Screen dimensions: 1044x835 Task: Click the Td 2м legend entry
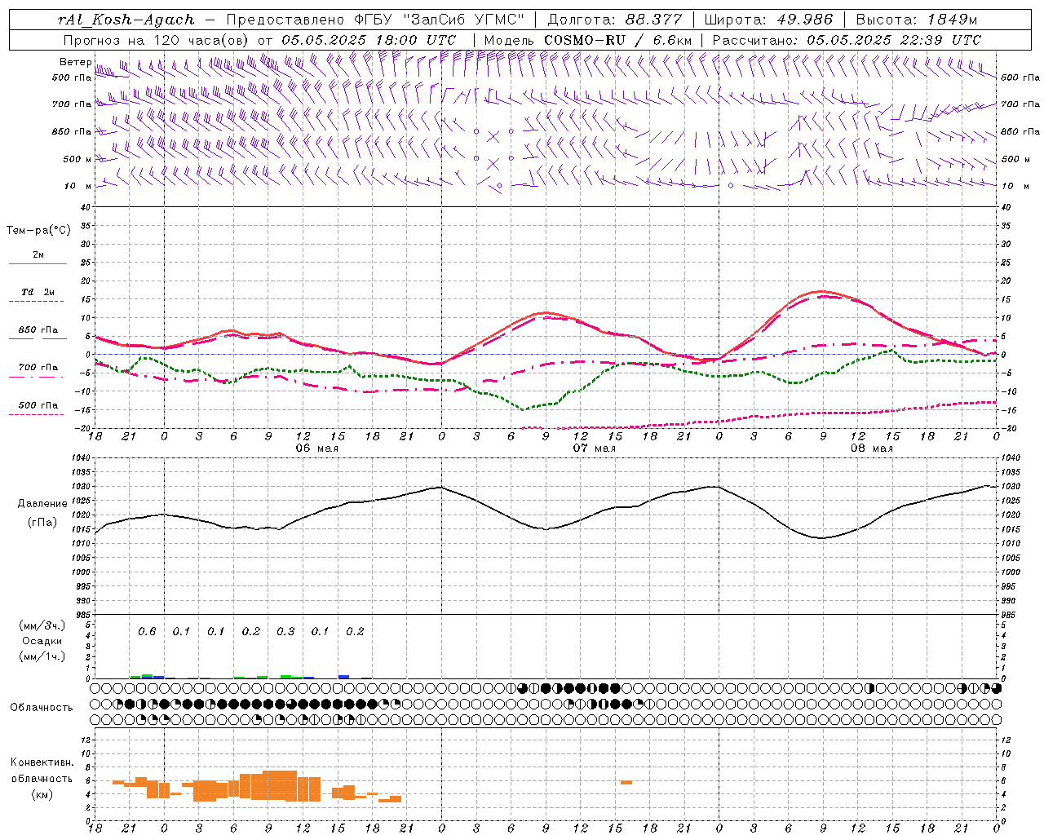(x=38, y=292)
